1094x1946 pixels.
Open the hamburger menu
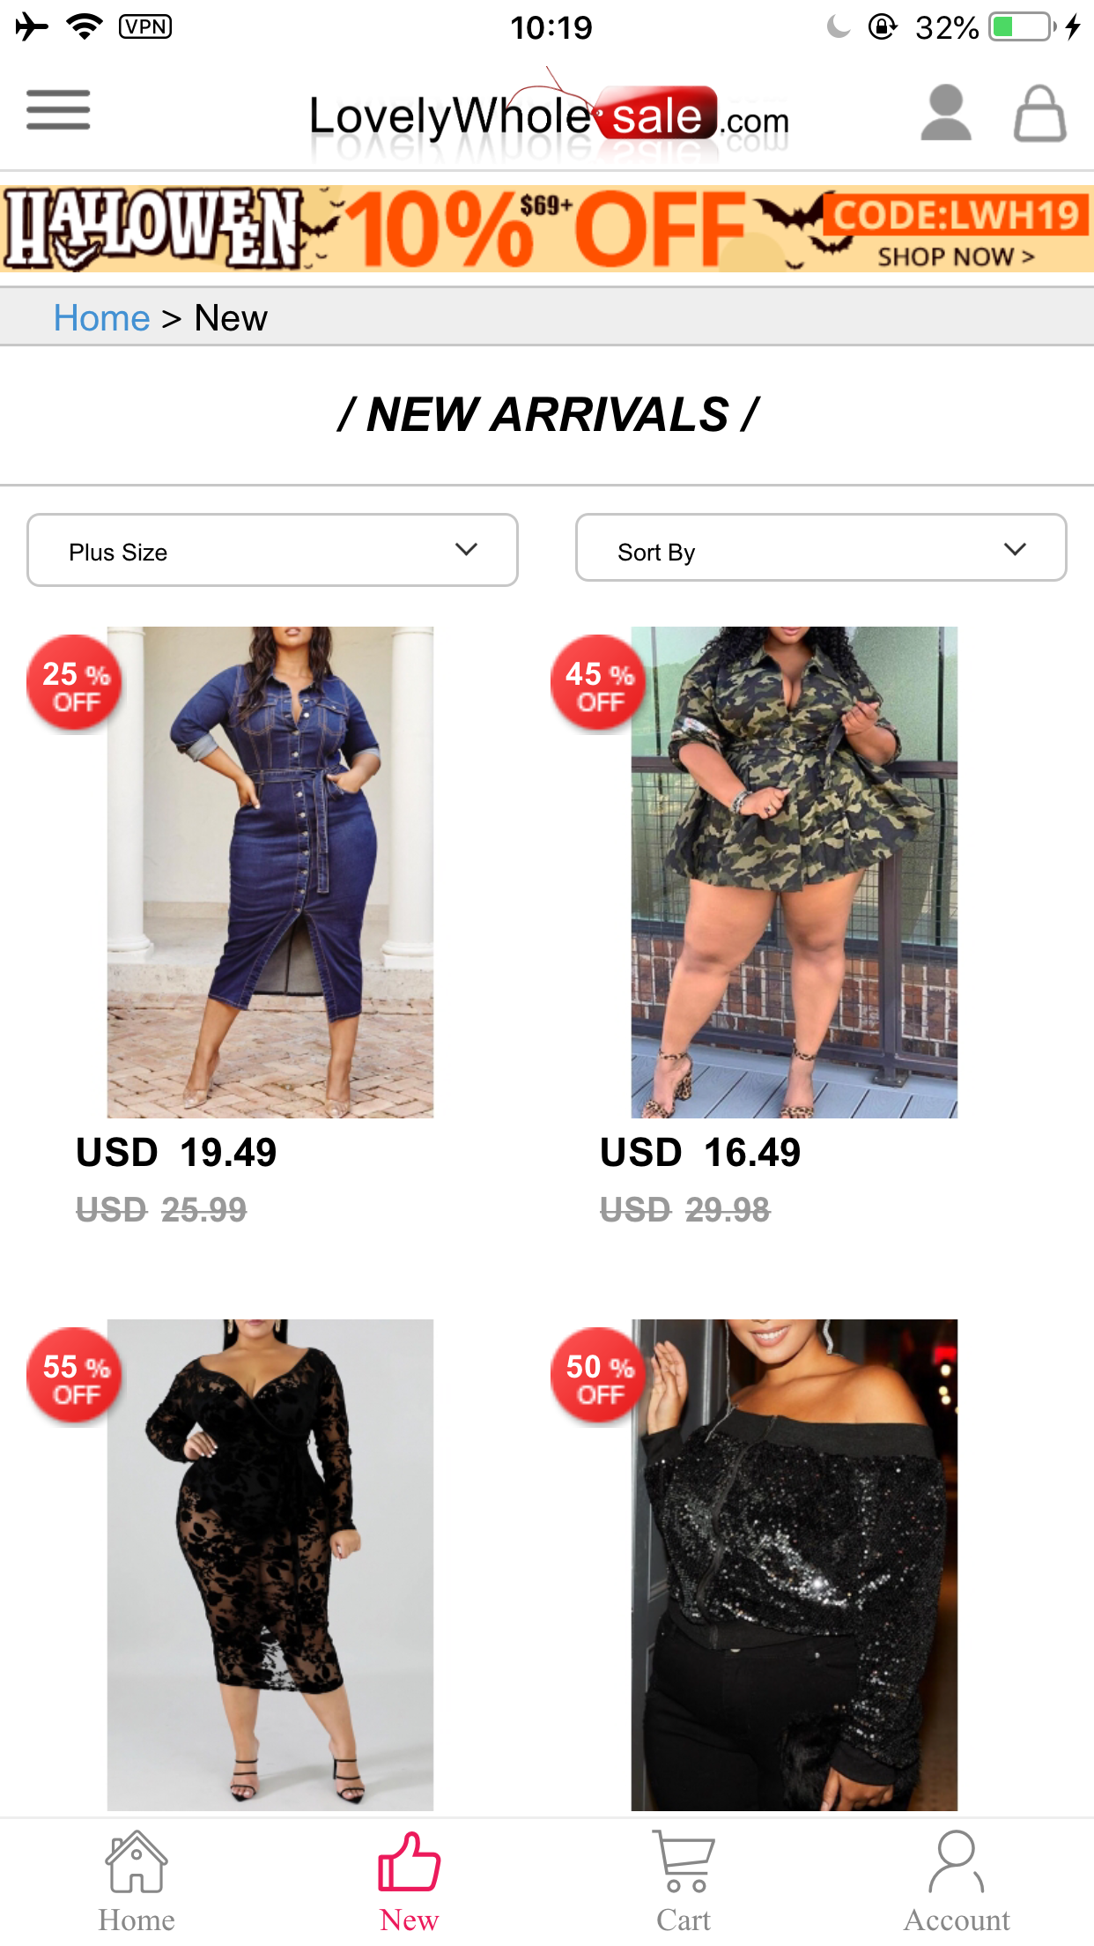(58, 110)
